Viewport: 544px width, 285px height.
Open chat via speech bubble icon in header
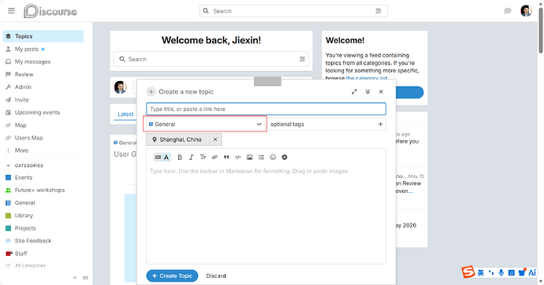pos(508,11)
